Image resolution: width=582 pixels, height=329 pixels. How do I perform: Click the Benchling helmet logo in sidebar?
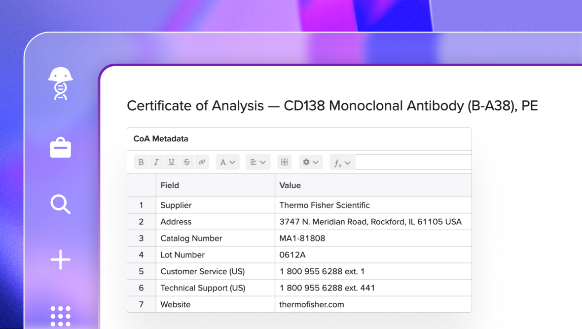click(60, 84)
